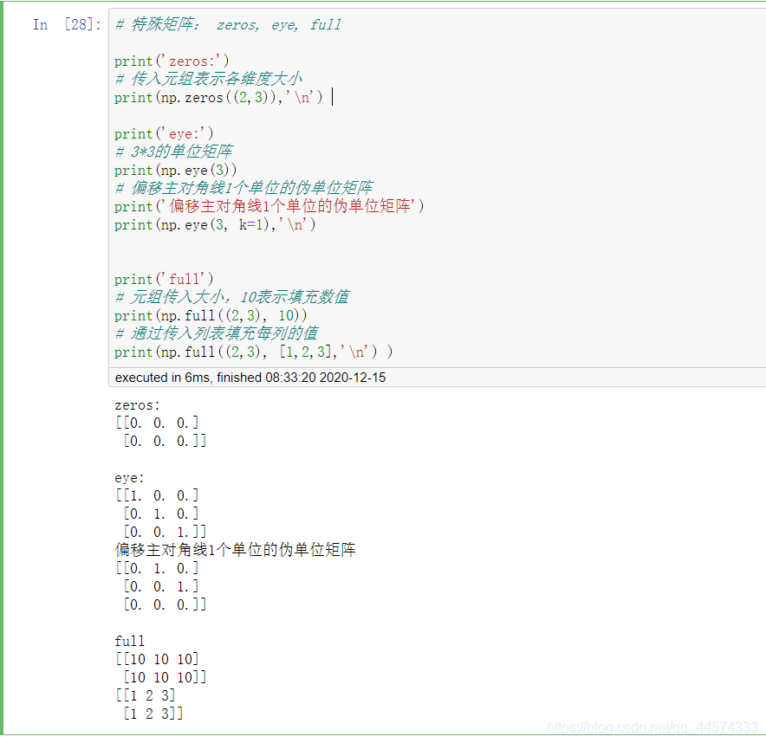The width and height of the screenshot is (766, 743).
Task: Click full output row '[[1 2 3]'
Action: coord(146,695)
